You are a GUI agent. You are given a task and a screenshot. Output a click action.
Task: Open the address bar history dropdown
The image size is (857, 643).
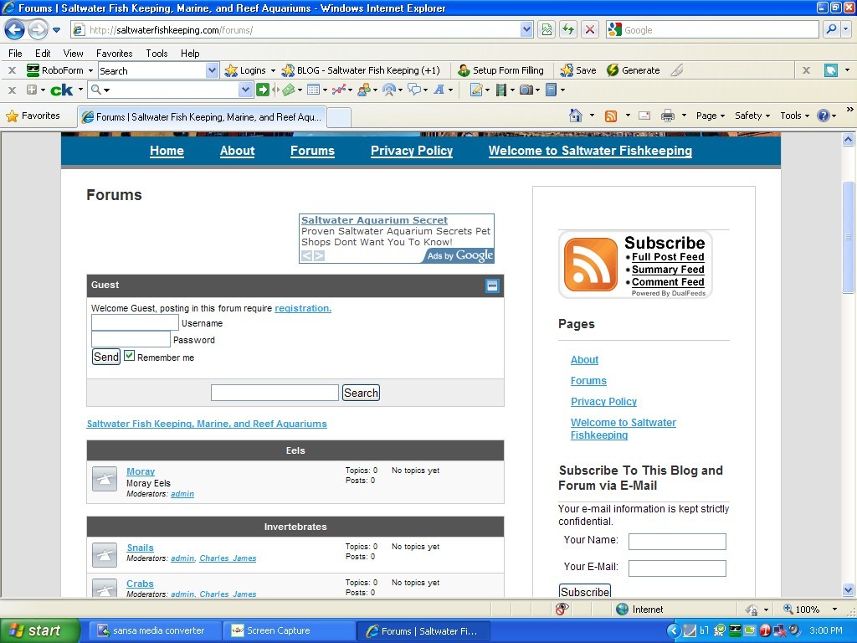click(x=526, y=29)
